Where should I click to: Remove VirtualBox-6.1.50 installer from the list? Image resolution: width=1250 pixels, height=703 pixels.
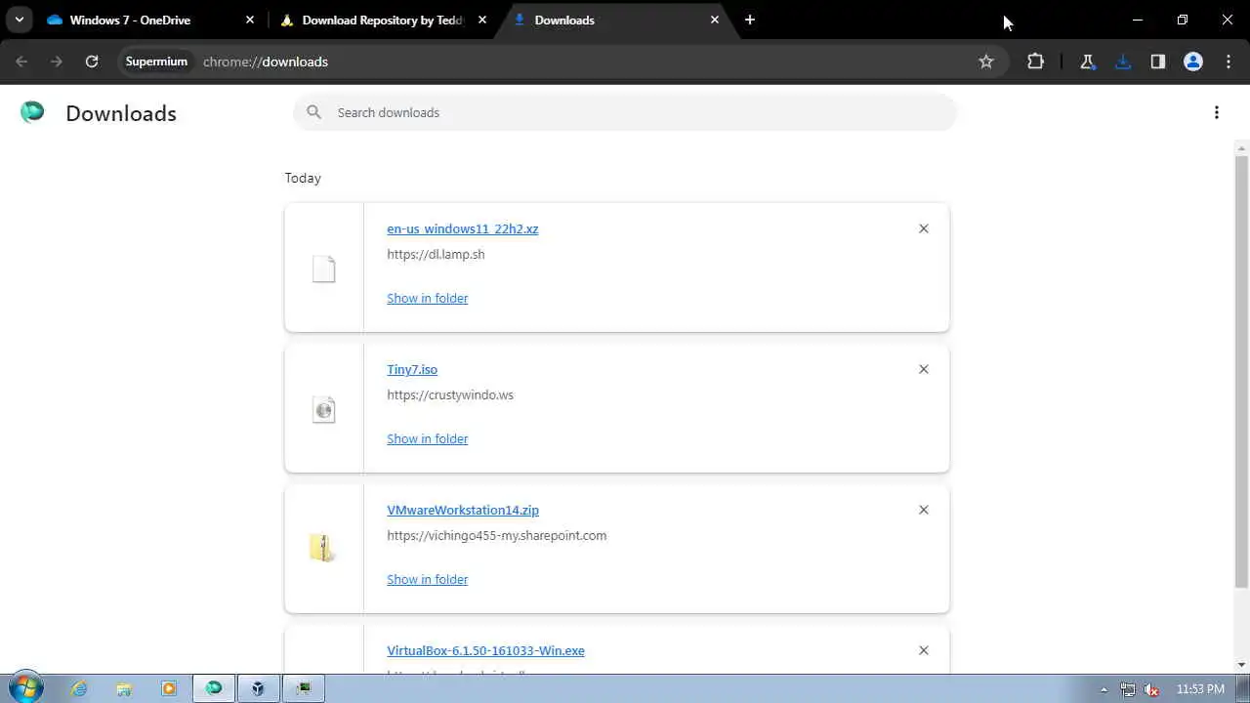924,650
